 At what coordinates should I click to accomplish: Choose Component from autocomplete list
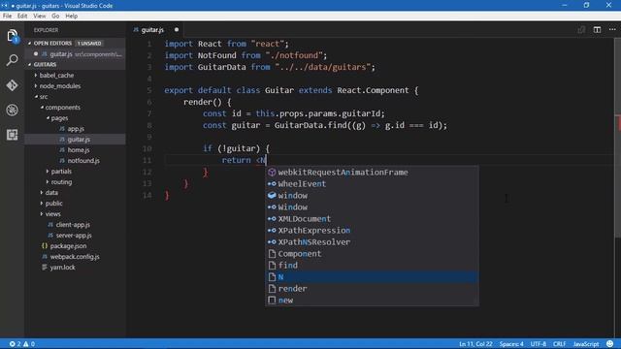tap(372, 254)
